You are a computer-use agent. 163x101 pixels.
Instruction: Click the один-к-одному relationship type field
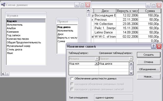[x=114, y=97]
